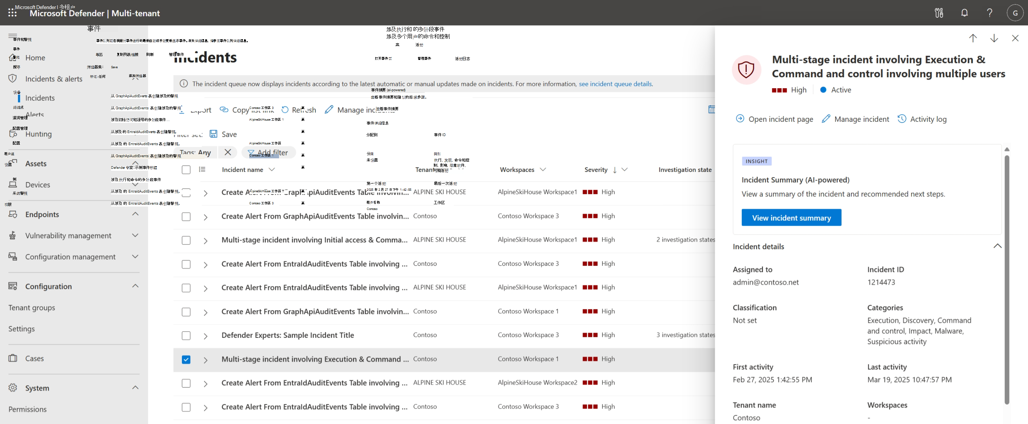
Task: Open the help question mark icon
Action: [x=989, y=13]
